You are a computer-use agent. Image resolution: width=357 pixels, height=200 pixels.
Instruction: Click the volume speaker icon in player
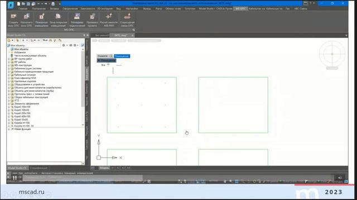coord(340,178)
